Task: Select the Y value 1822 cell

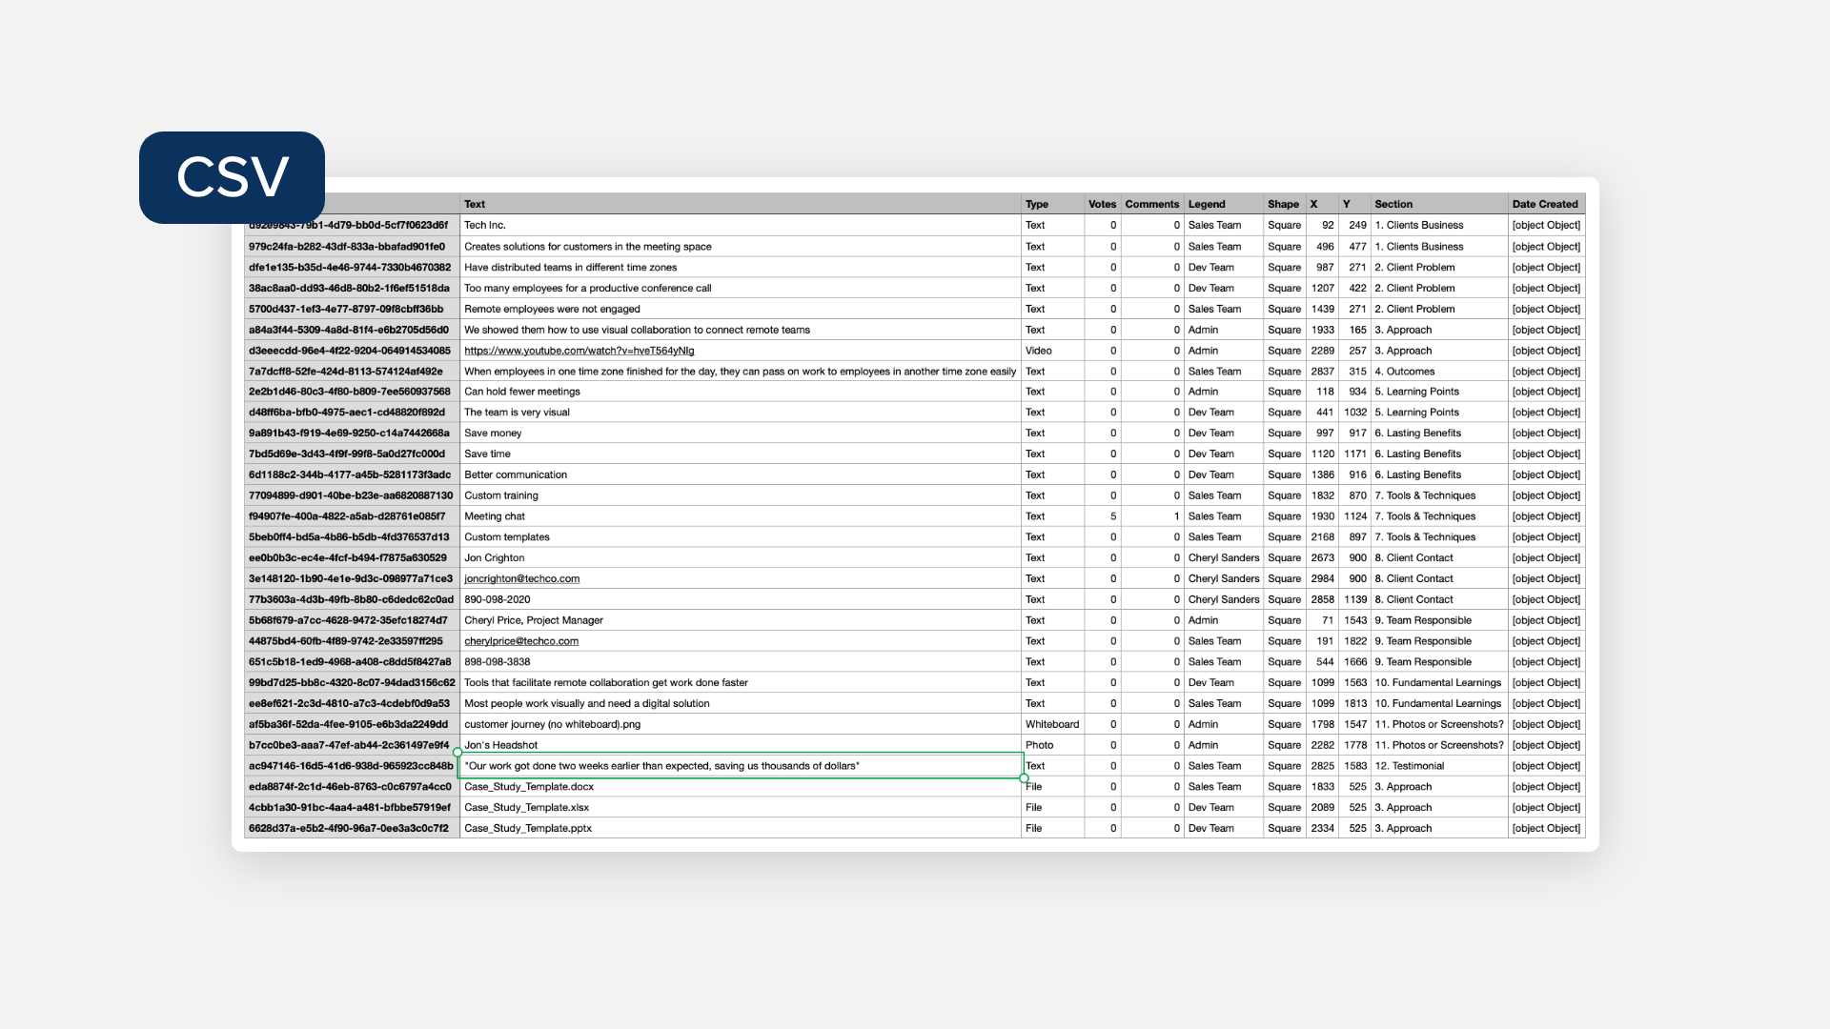Action: click(x=1354, y=641)
